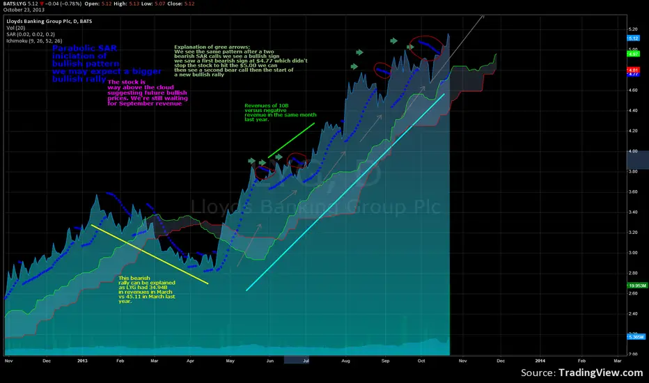Click the 5.20 price axis label

tap(633, 29)
